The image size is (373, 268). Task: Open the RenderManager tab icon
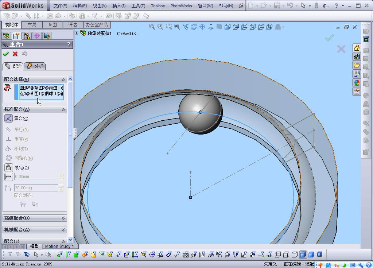pos(47,36)
